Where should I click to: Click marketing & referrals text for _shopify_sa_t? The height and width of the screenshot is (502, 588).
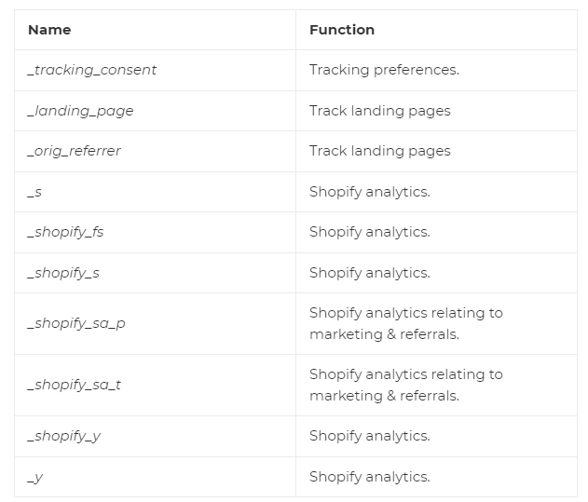[x=384, y=396]
